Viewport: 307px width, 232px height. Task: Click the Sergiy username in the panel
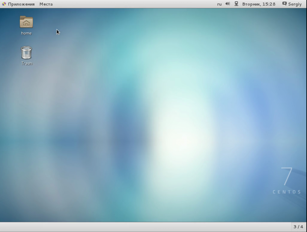point(294,4)
